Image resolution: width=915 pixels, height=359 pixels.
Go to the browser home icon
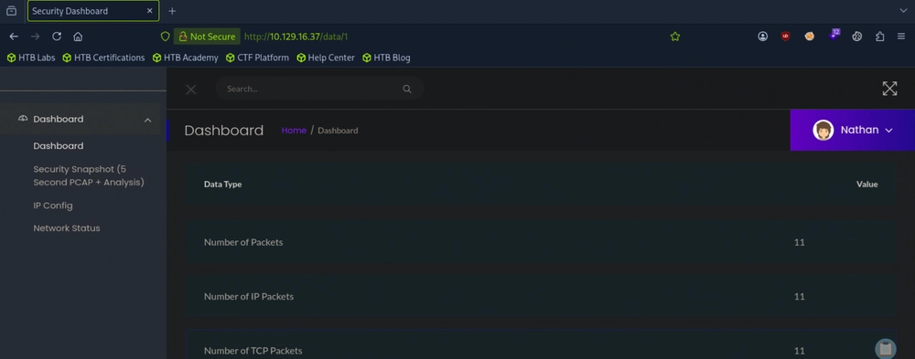(x=78, y=37)
